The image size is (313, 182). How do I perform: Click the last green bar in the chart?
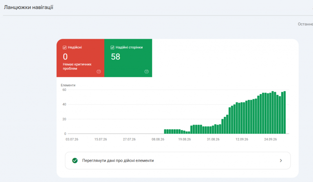point(284,112)
